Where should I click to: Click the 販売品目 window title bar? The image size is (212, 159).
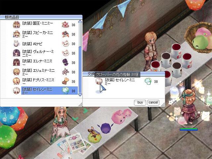pos(41,17)
